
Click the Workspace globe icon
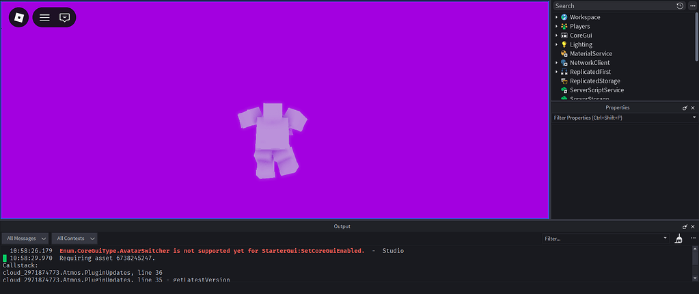[x=564, y=17]
